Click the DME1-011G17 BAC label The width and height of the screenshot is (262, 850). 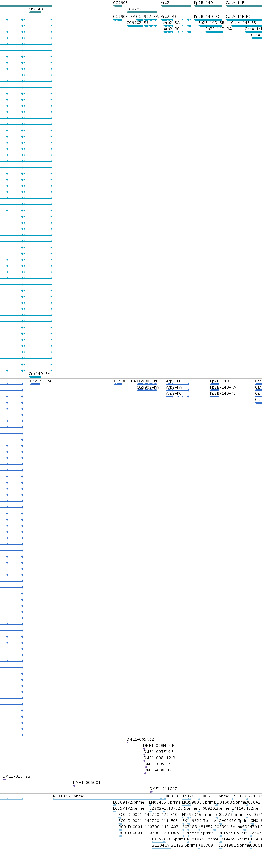(x=163, y=789)
